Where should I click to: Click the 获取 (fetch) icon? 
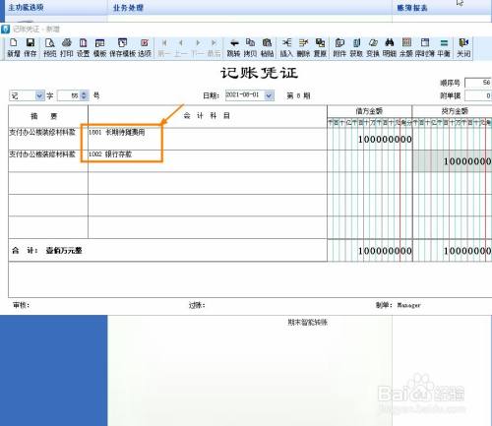[x=356, y=43]
